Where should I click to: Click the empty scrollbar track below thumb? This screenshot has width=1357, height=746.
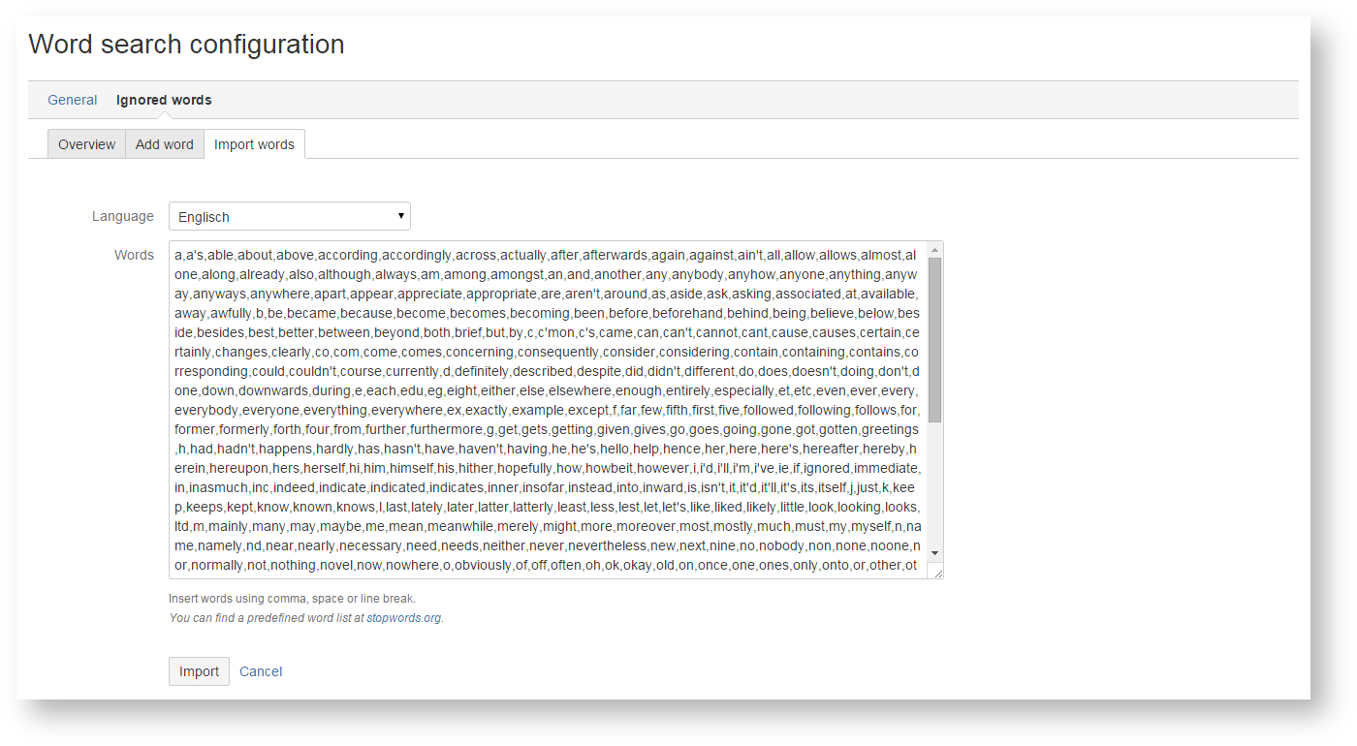934,484
